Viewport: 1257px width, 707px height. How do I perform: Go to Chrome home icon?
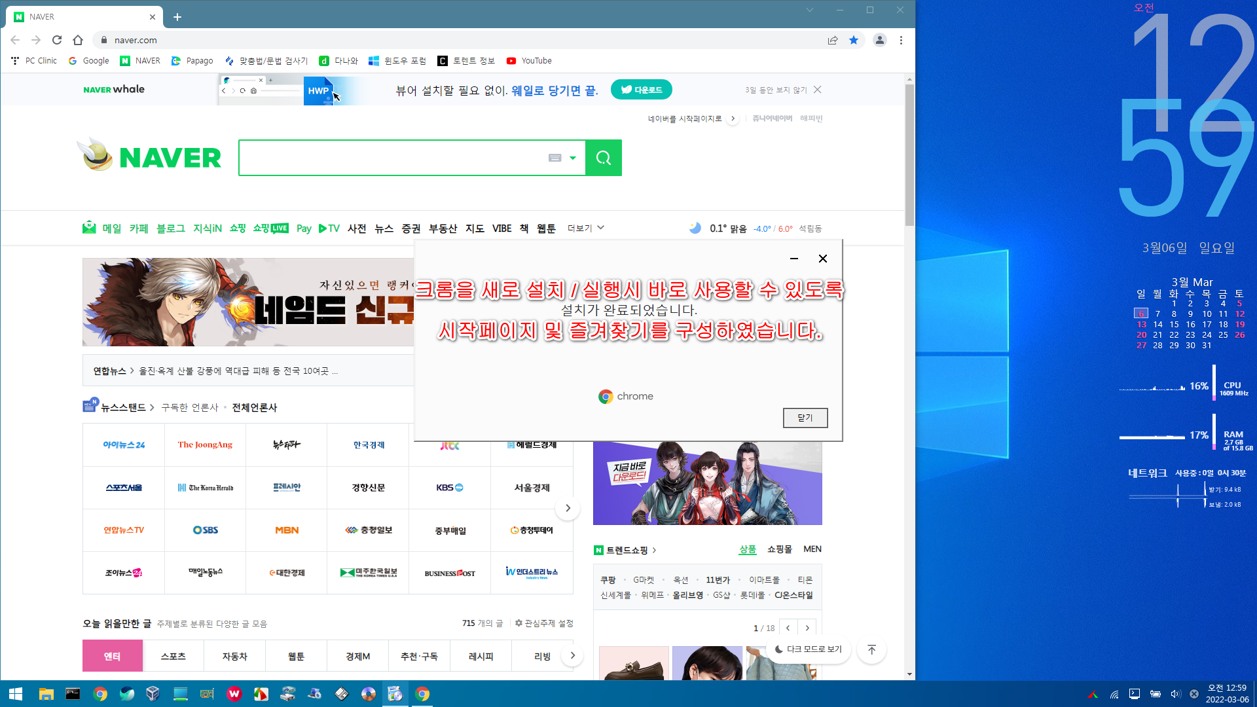click(78, 40)
